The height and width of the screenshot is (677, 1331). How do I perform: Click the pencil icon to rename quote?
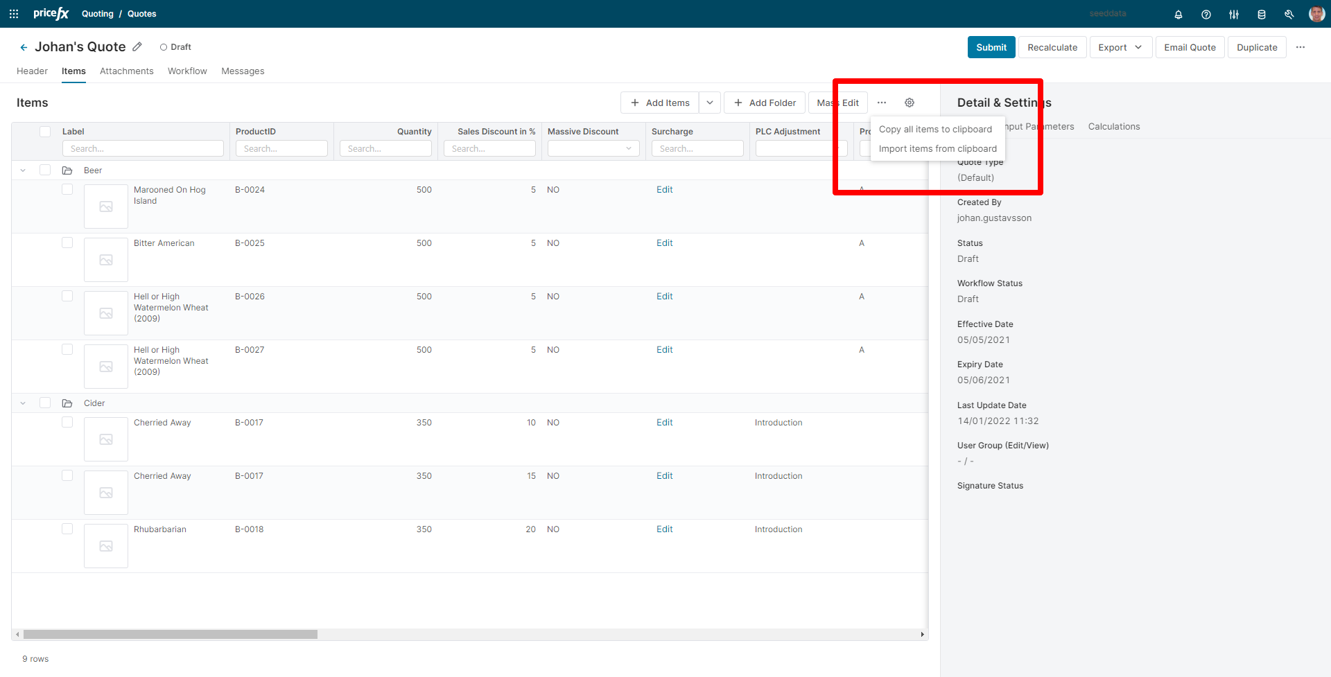tap(137, 47)
